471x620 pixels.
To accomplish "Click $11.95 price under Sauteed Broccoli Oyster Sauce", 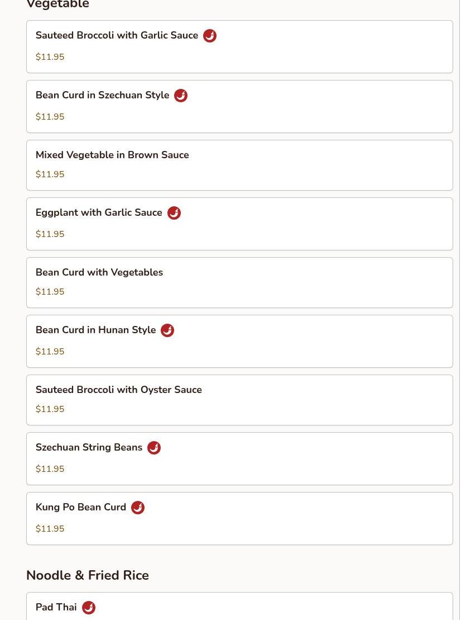I will pyautogui.click(x=50, y=409).
